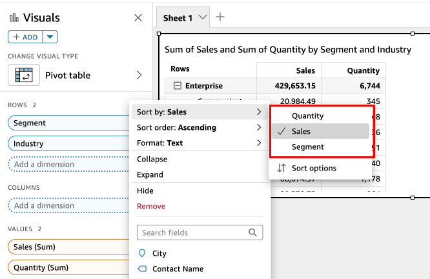Click Remove in the context menu
Screen dimensions: 430x279
151,206
